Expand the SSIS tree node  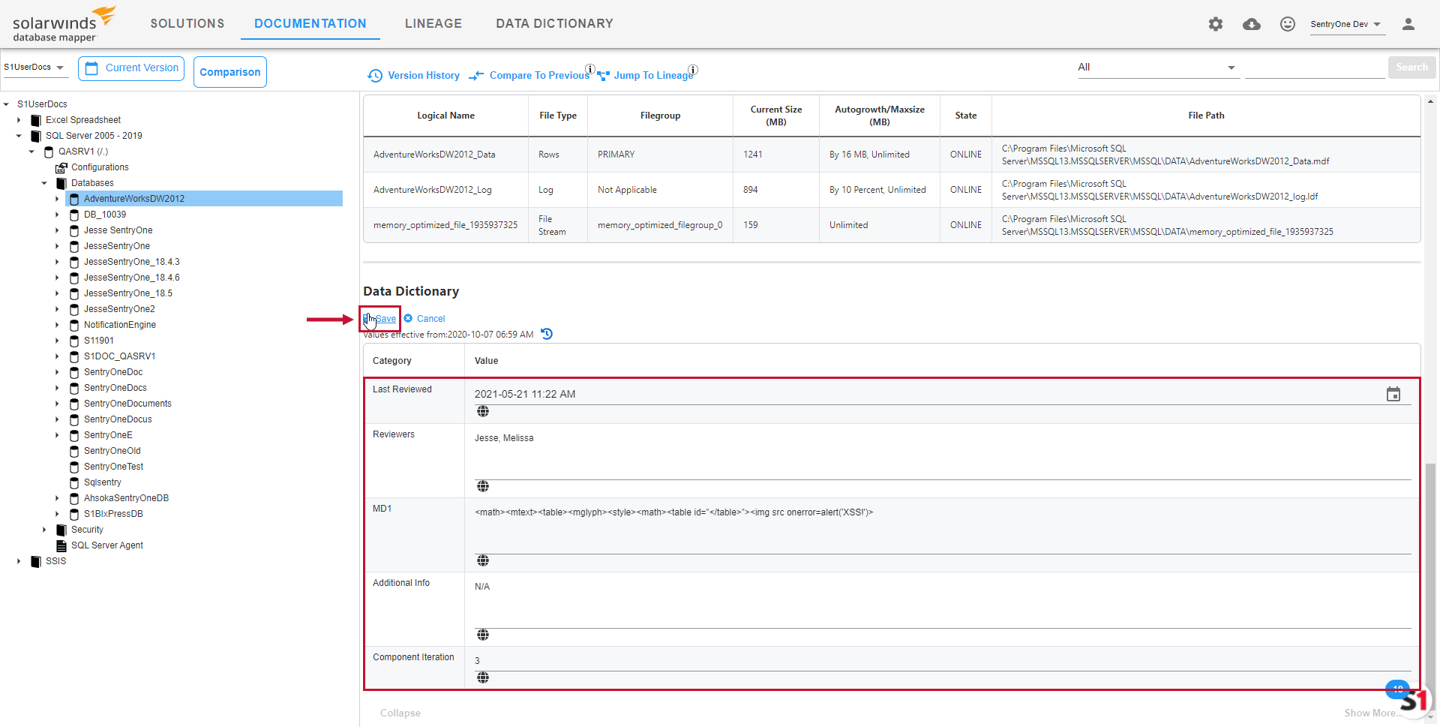pyautogui.click(x=19, y=561)
